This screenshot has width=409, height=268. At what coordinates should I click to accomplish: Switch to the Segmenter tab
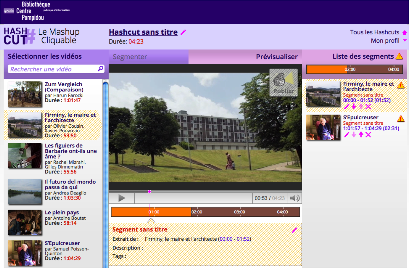(130, 57)
